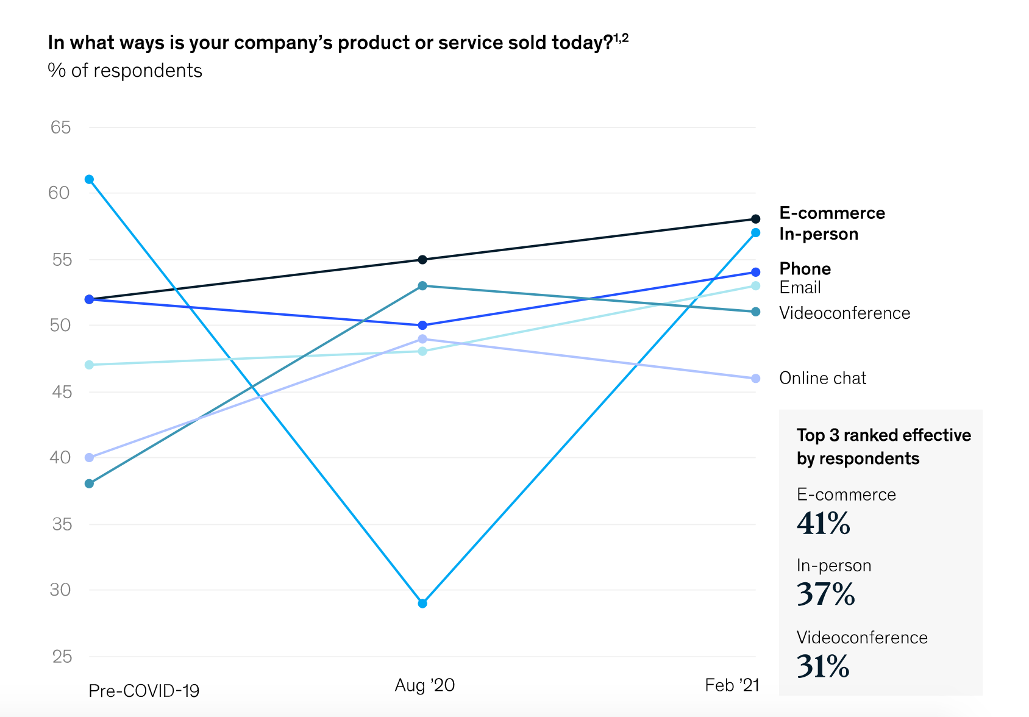Screen dimensions: 1029x717
Task: Click the In-person Pre-COVID-19 data point
Action: 90,179
